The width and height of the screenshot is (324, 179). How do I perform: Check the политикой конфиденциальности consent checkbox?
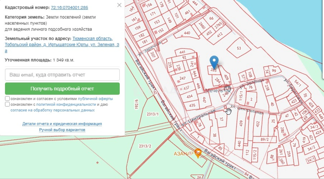click(7, 104)
